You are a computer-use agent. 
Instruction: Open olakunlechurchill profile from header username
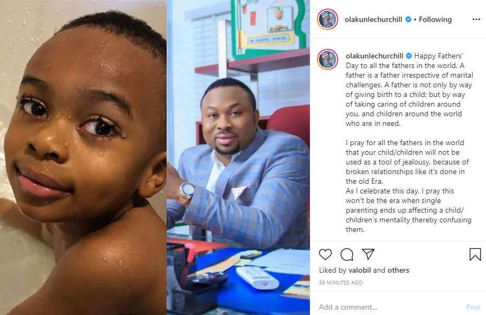[x=373, y=19]
